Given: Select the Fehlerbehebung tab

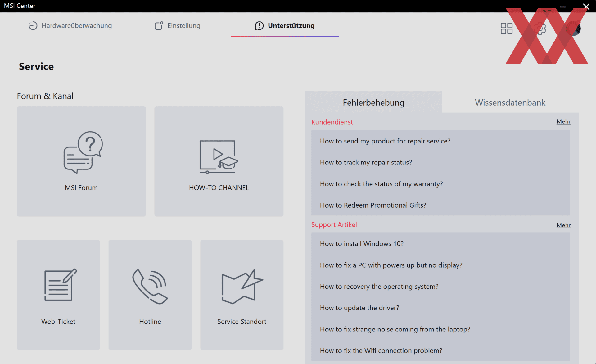Looking at the screenshot, I should 373,102.
